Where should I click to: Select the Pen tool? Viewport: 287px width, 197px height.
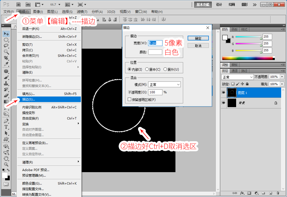click(6, 121)
